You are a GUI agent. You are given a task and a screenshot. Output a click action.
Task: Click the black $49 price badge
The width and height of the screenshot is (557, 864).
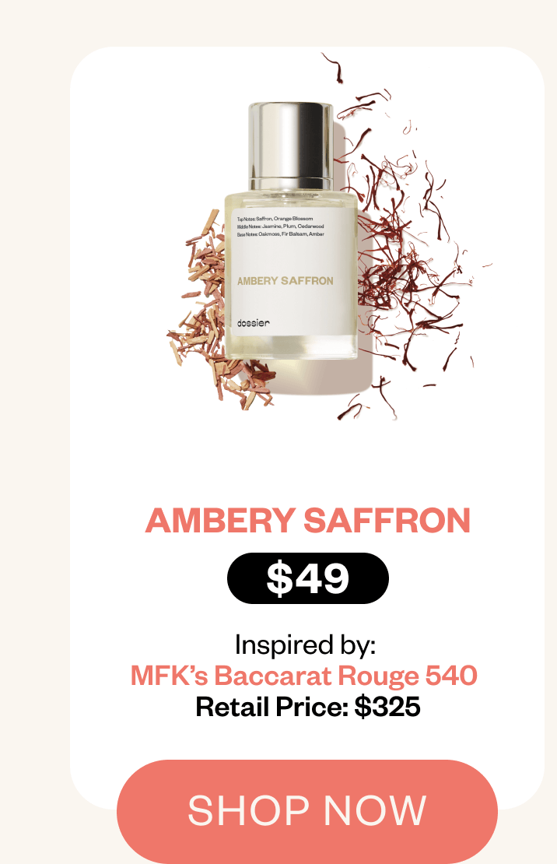[307, 578]
